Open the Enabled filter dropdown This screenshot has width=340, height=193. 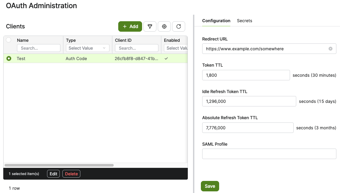pos(176,48)
